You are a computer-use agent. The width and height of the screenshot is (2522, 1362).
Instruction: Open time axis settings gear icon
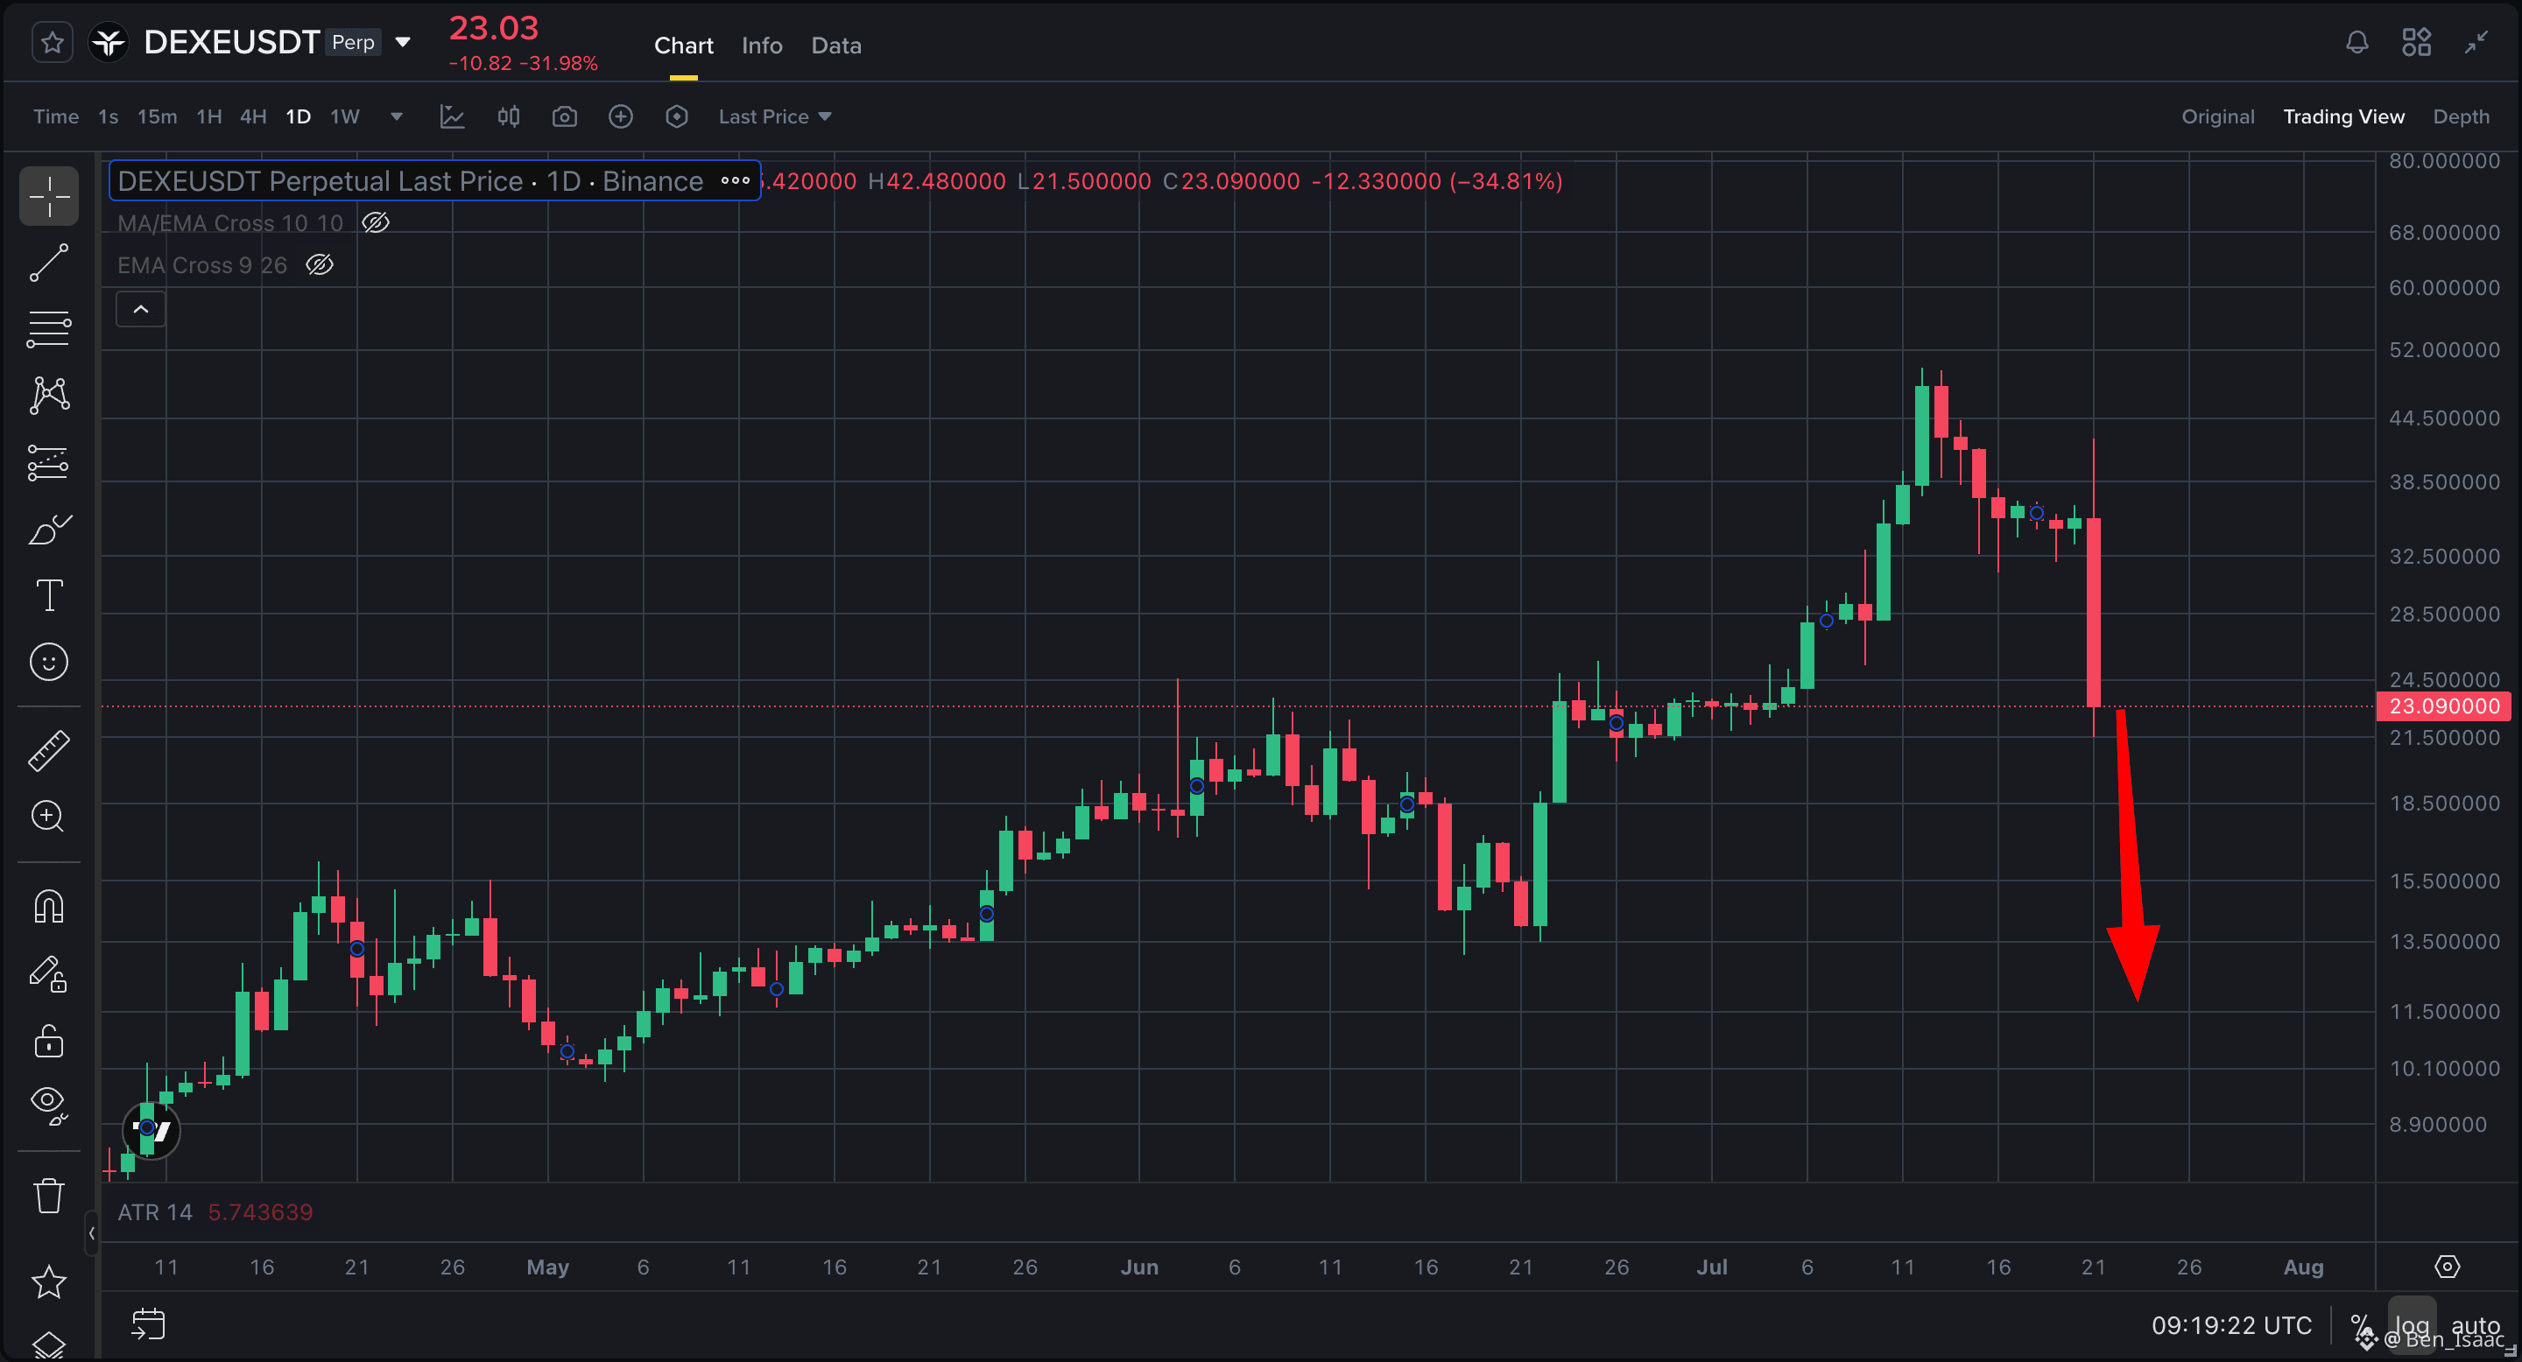2447,1267
